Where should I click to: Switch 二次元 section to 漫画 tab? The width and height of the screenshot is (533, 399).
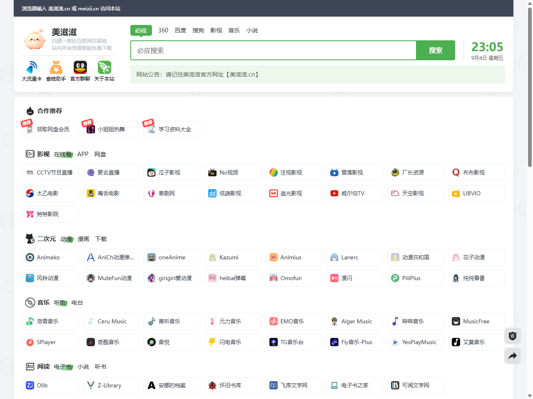[83, 239]
